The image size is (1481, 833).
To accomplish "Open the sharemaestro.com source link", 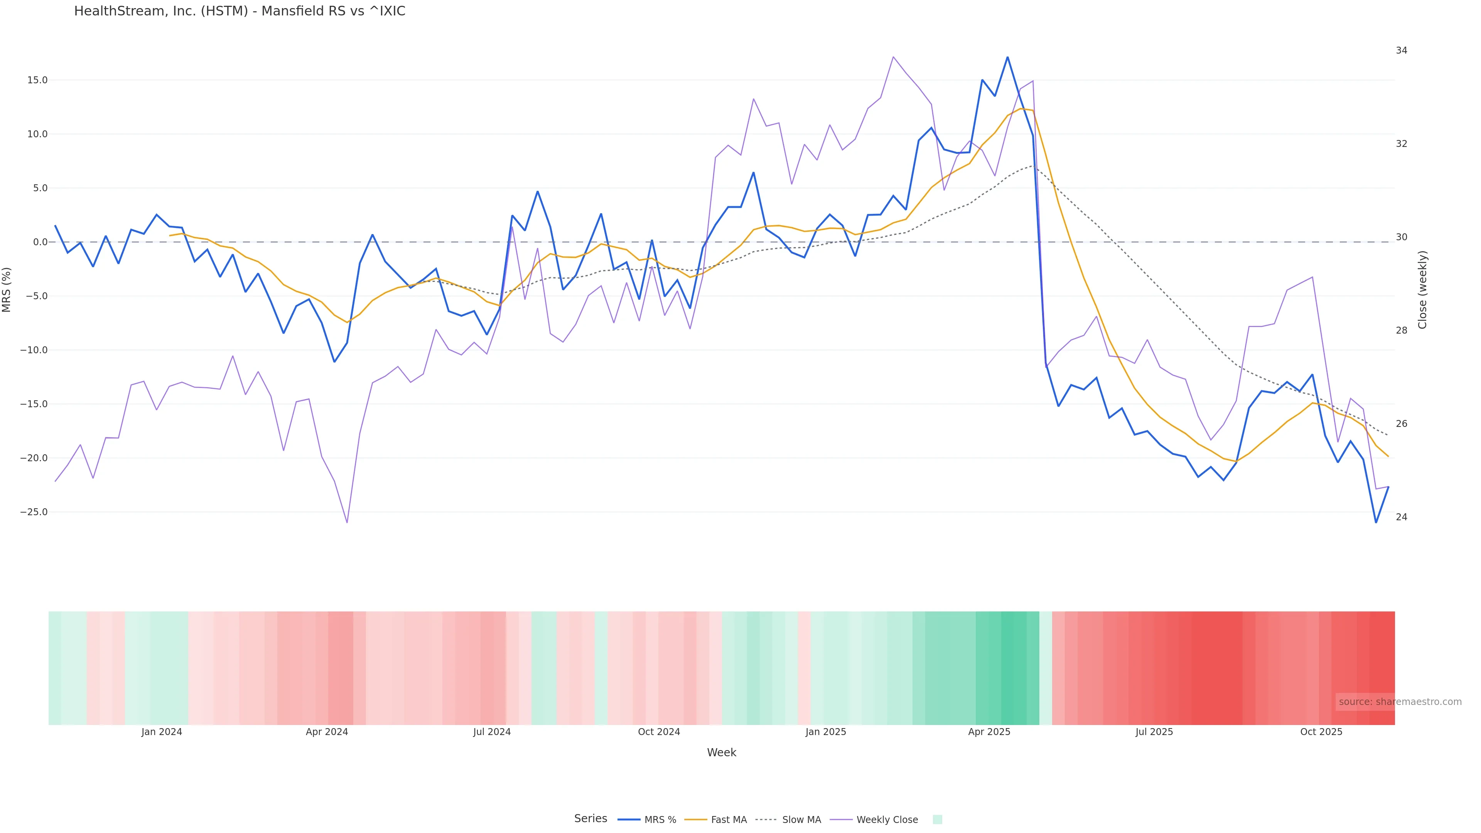I will 1399,701.
